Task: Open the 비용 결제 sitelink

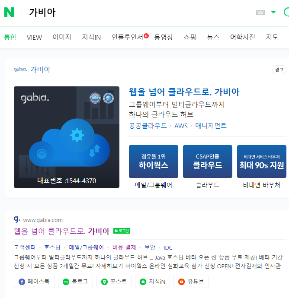Action: tap(124, 247)
